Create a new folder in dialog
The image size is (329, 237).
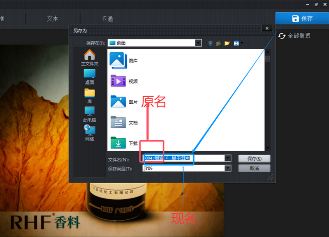[227, 43]
